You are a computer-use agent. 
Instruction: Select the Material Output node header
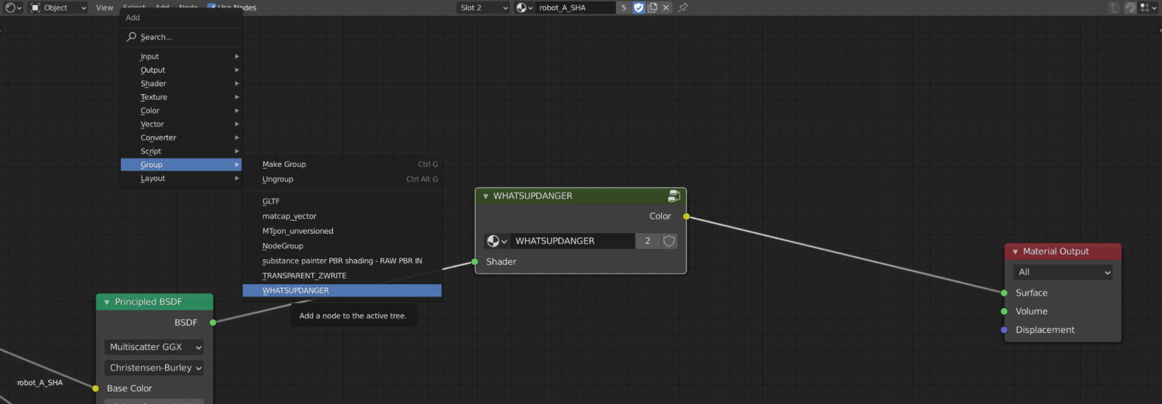pos(1063,252)
